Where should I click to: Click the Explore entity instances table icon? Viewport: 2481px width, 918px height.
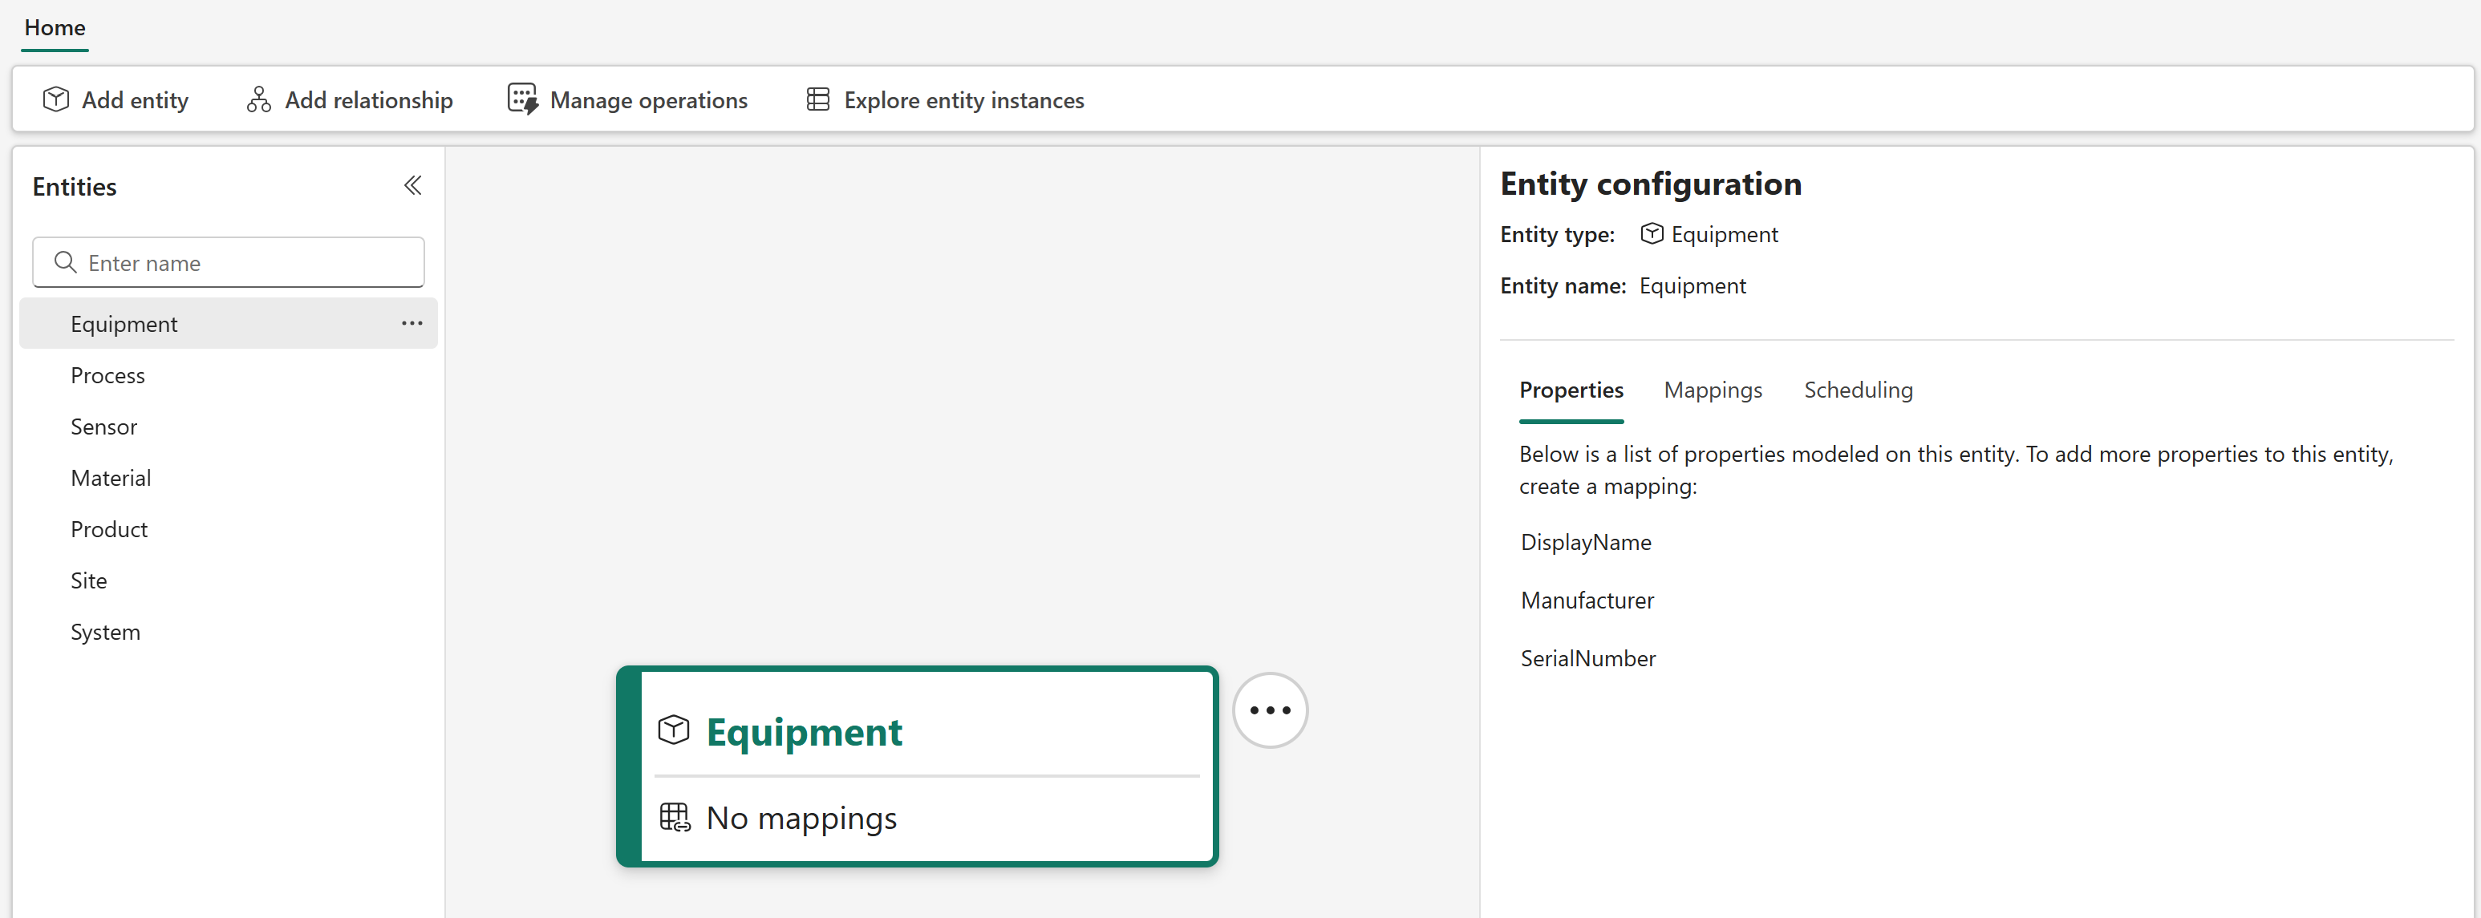[x=817, y=99]
